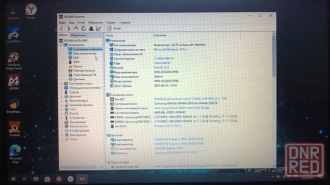Image resolution: width=330 pixels, height=185 pixels.
Task: Open File Explorer from the taskbar
Action: point(36,179)
